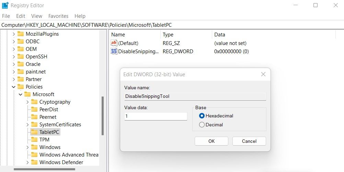Confirm the dialog with OK
Image resolution: width=344 pixels, height=172 pixels.
(x=211, y=141)
